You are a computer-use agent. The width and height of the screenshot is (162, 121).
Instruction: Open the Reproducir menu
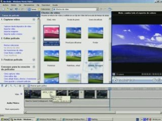point(46,5)
